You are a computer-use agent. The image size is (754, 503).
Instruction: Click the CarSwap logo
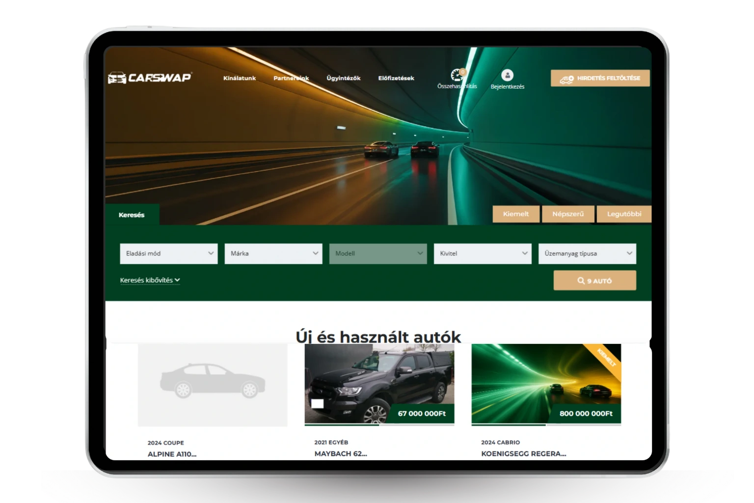(x=149, y=78)
